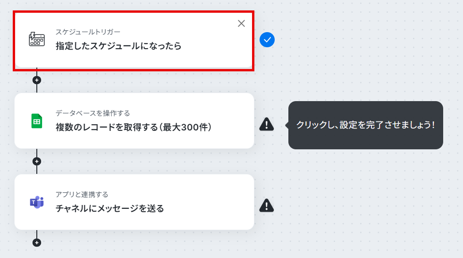Open the 複数のレコードを取得する(最大300件) step
Image resolution: width=463 pixels, height=258 pixels.
[134, 121]
